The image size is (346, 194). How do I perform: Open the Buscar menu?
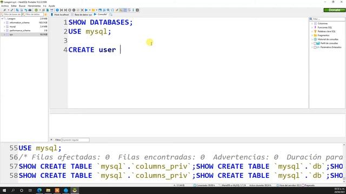point(22,6)
